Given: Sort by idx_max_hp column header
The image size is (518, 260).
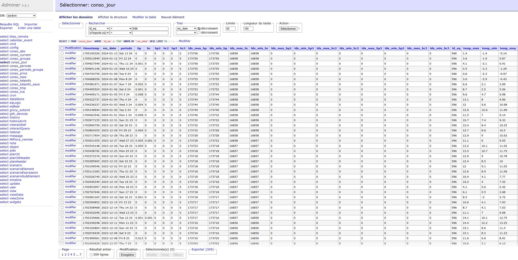Looking at the screenshot, I should [x=197, y=48].
